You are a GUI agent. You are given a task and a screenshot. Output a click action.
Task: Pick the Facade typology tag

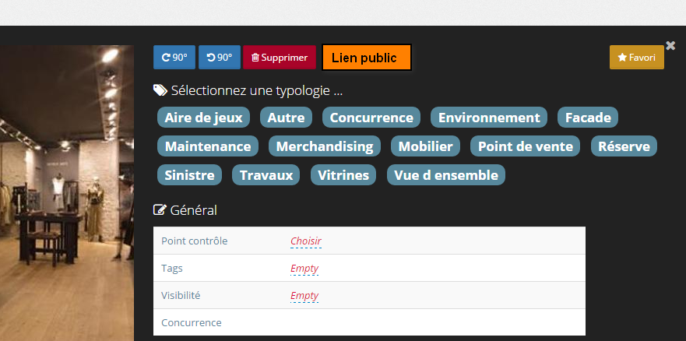[588, 118]
